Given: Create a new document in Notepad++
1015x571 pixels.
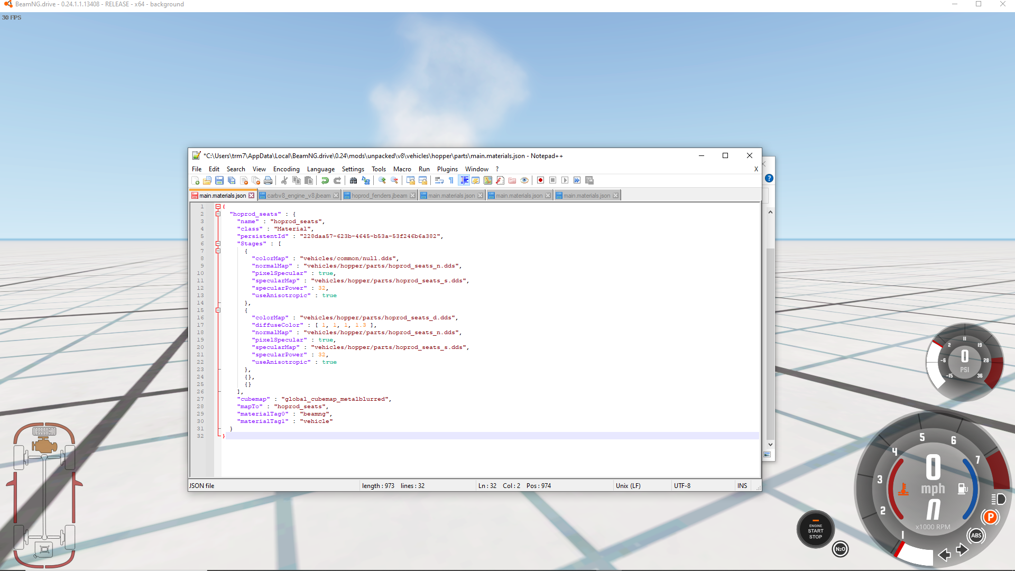Looking at the screenshot, I should [x=195, y=180].
